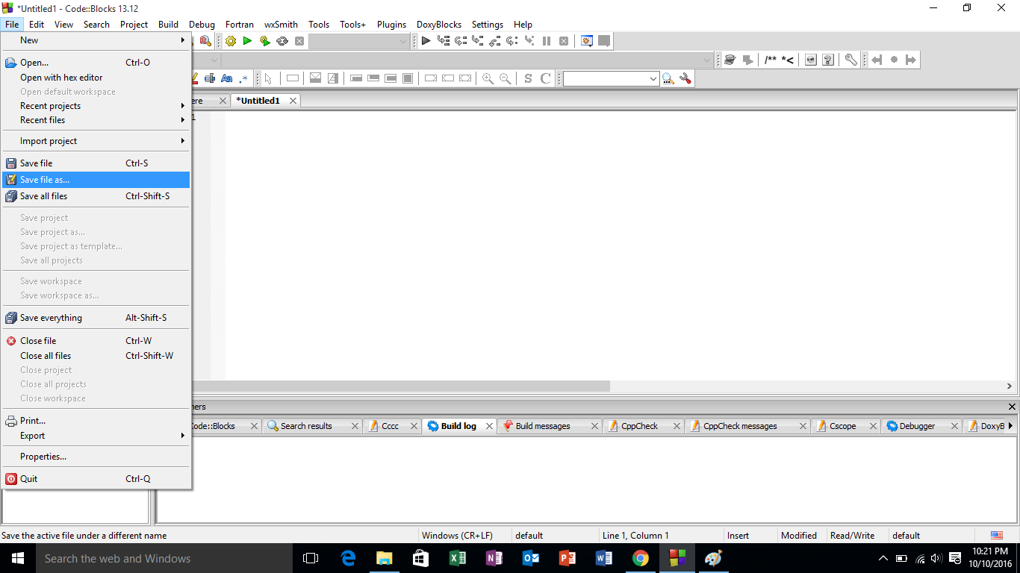Start debugger with Debug/Continue icon

click(426, 41)
